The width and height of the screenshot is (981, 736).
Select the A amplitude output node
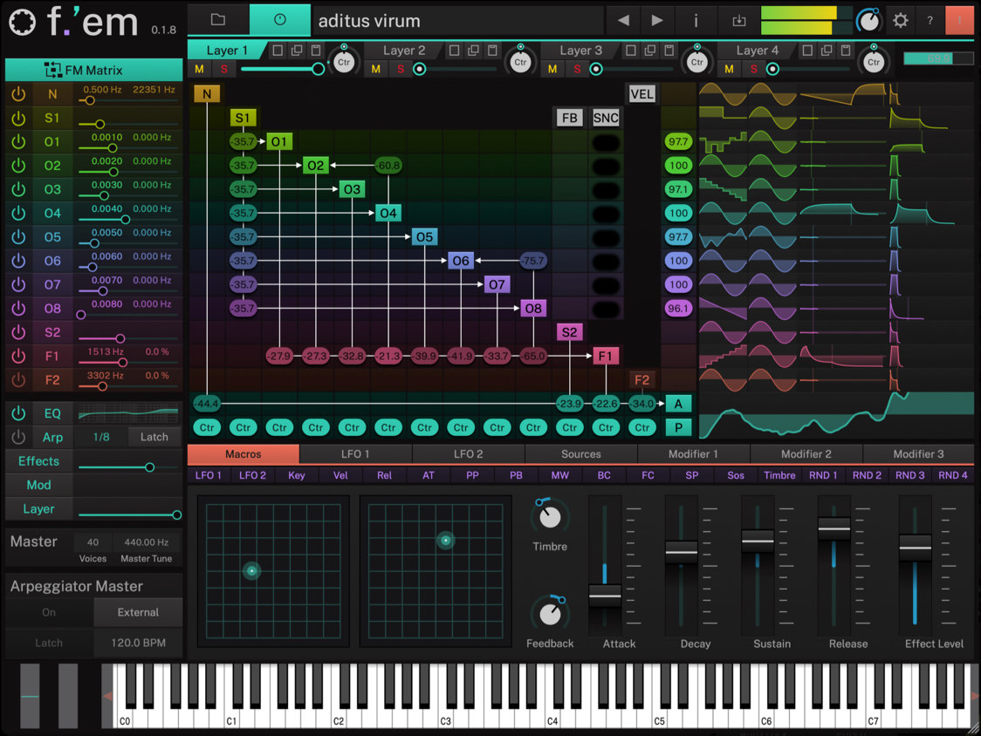[678, 404]
